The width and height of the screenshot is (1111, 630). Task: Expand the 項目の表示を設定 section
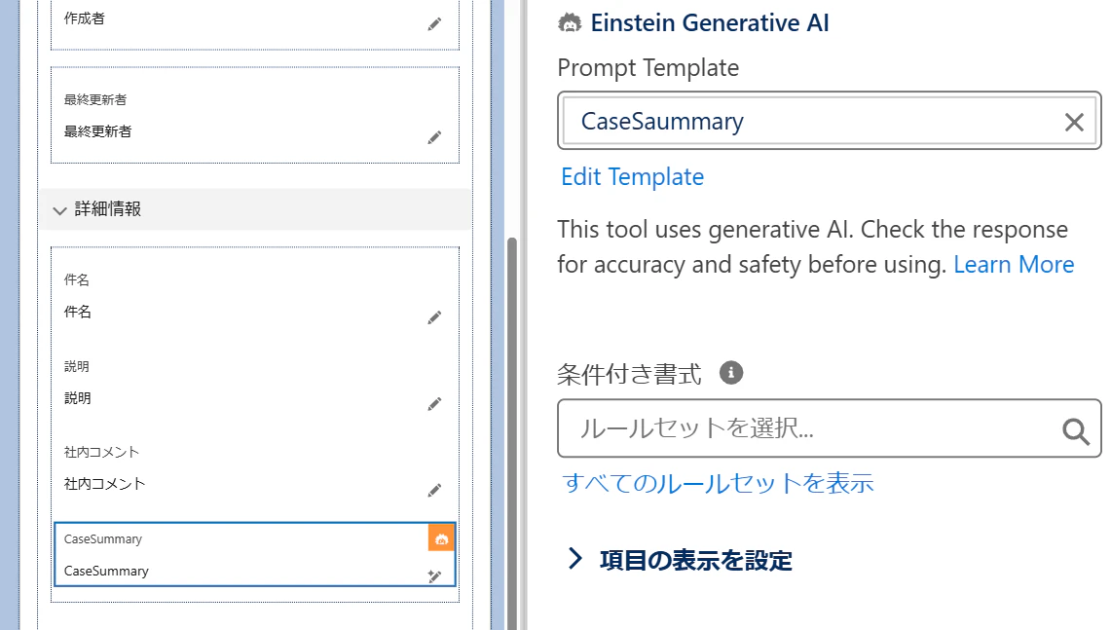[575, 559]
